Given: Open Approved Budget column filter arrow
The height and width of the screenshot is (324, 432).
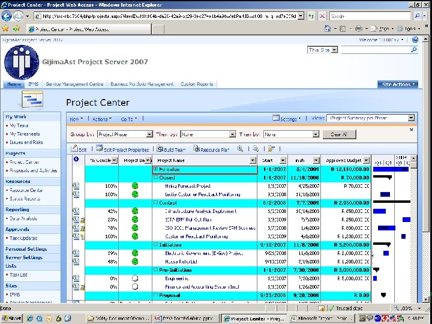Looking at the screenshot, I should 366,160.
